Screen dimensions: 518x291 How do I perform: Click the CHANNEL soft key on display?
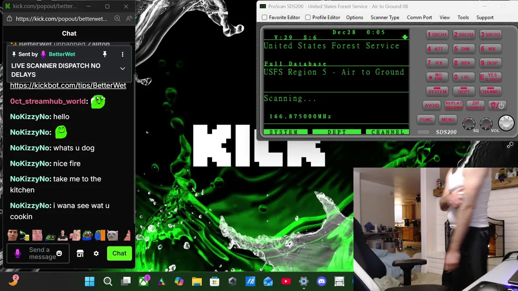[x=388, y=132]
